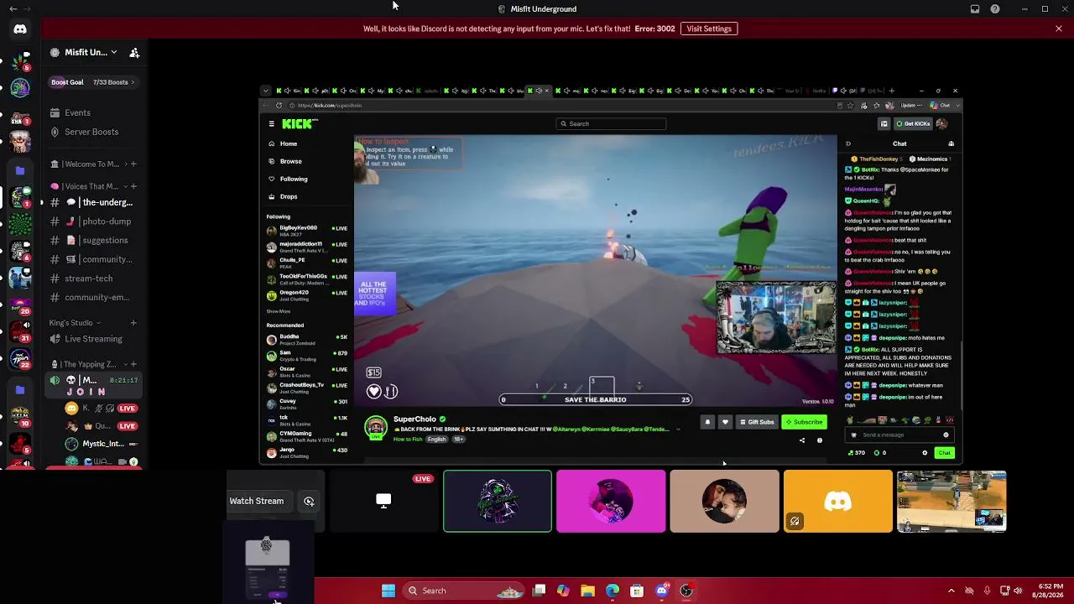The width and height of the screenshot is (1074, 604).
Task: Click the Get KICKs button
Action: tap(913, 123)
